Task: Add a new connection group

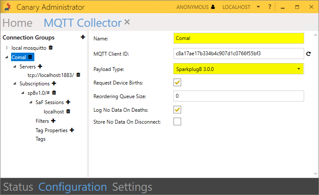Action: point(83,38)
